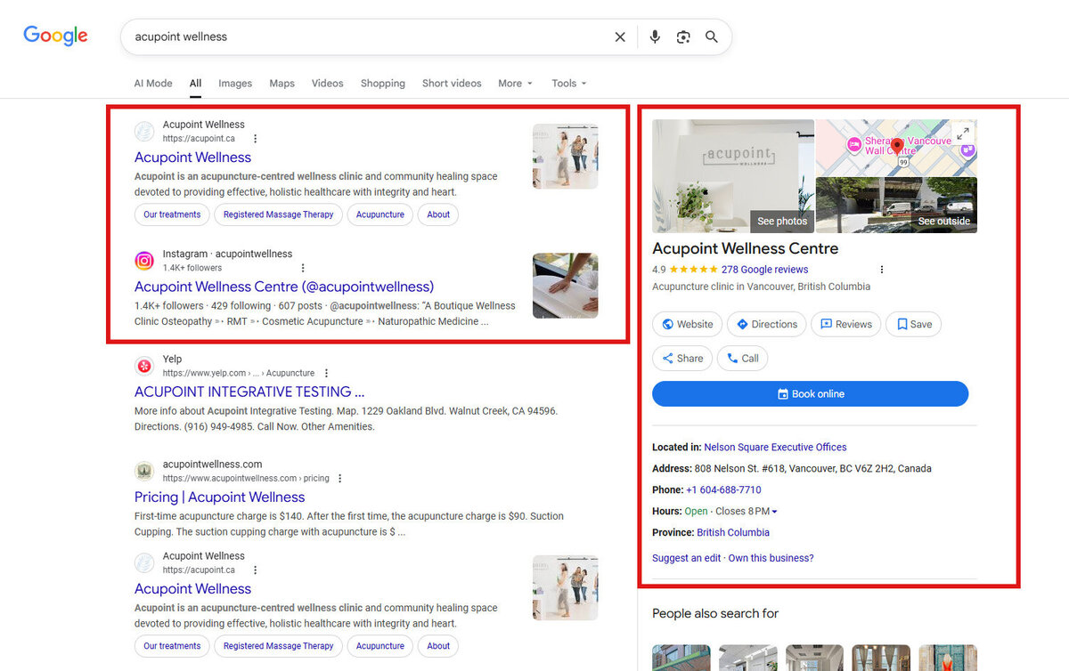1069x671 pixels.
Task: Clear the search box with X icon
Action: 620,36
